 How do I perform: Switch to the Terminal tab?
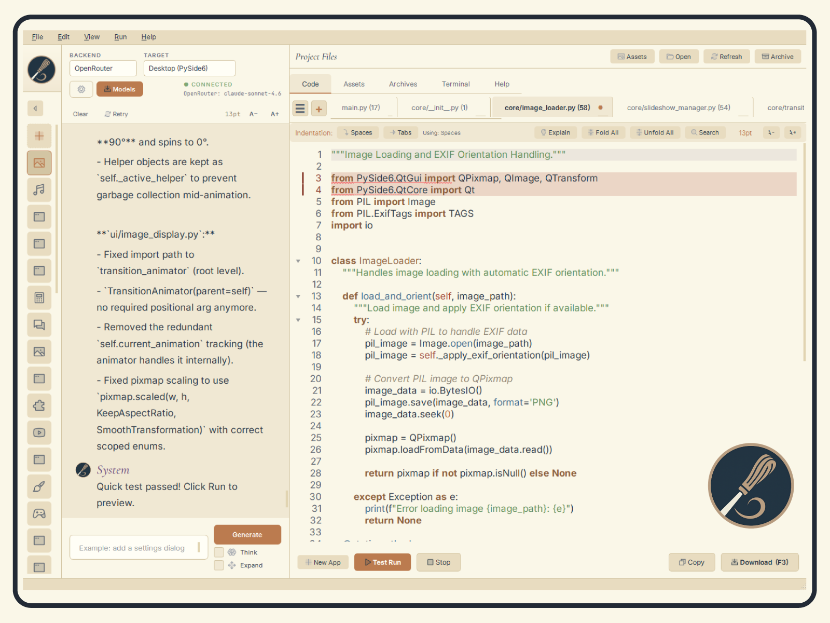tap(455, 84)
